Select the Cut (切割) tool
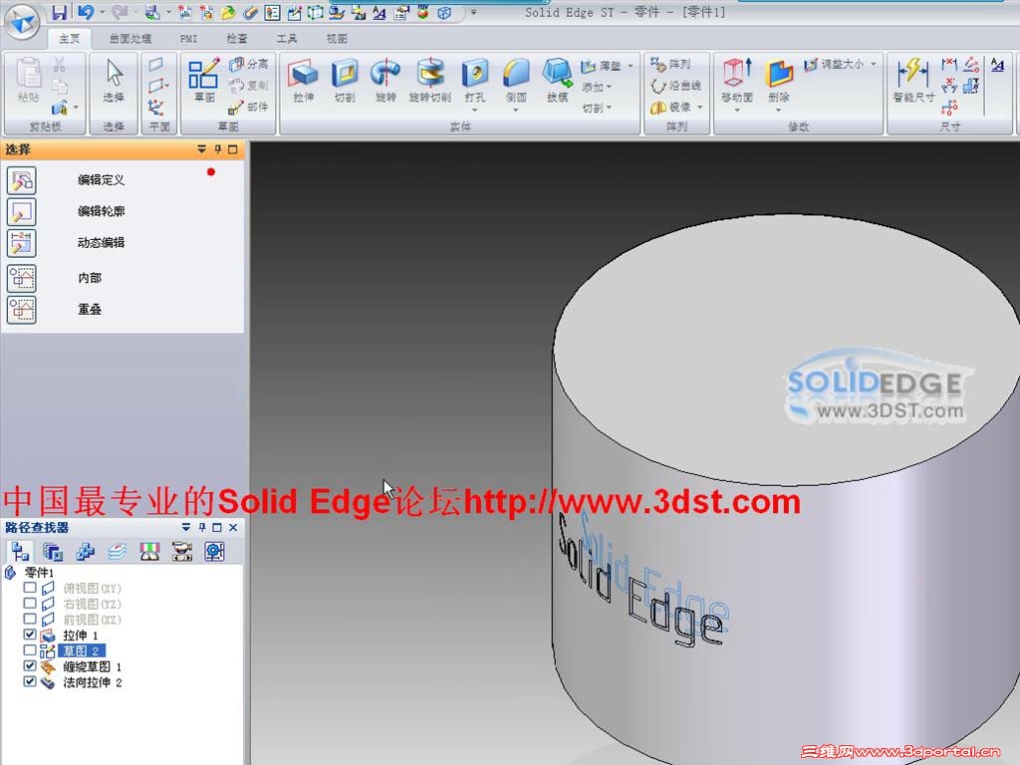The width and height of the screenshot is (1020, 765). pos(345,80)
